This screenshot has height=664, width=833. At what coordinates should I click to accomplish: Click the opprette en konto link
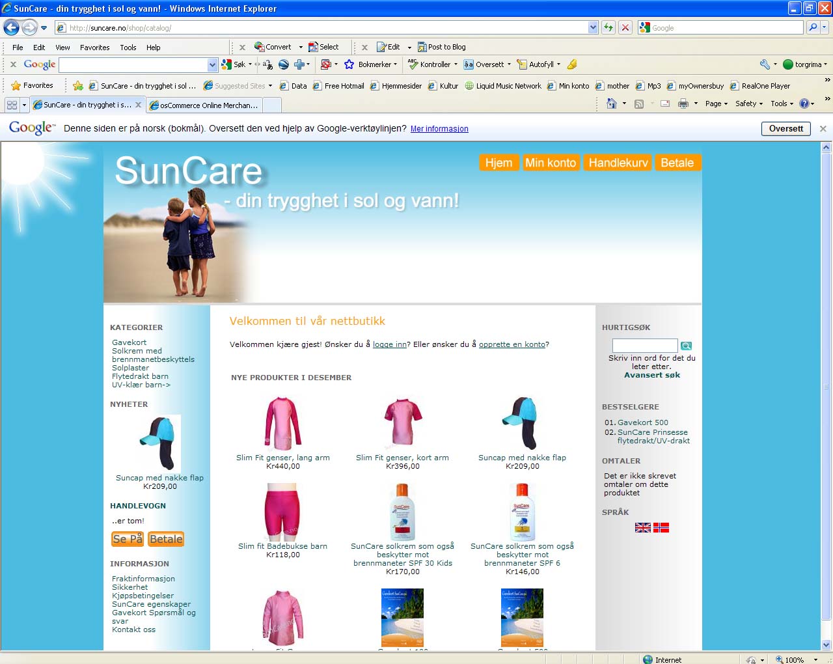(512, 344)
